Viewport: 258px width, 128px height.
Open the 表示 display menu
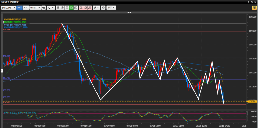[111, 8]
